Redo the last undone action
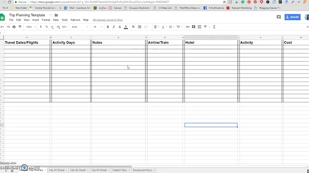This screenshot has height=173, width=309. coord(8,27)
